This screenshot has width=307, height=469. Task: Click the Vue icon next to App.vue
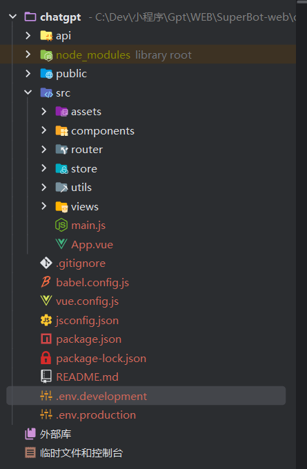[x=61, y=244]
